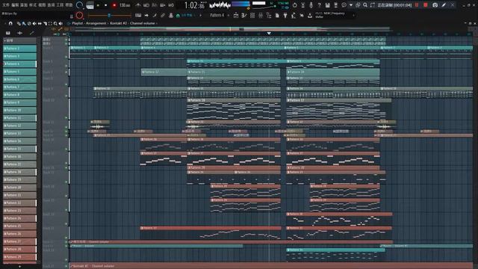Open the top toolbar magnifier search icon
This screenshot has width=478, height=269.
[365, 5]
